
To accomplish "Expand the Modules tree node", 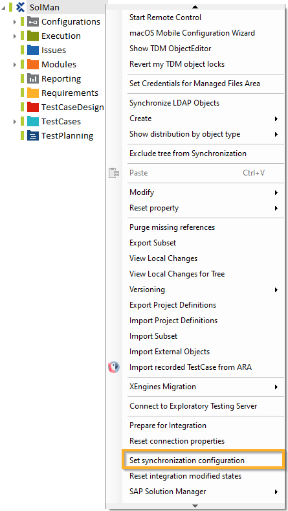I will coord(15,65).
